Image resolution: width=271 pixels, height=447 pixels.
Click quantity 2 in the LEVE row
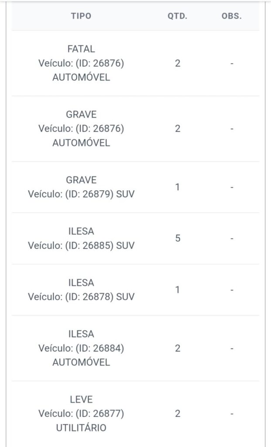tap(177, 413)
